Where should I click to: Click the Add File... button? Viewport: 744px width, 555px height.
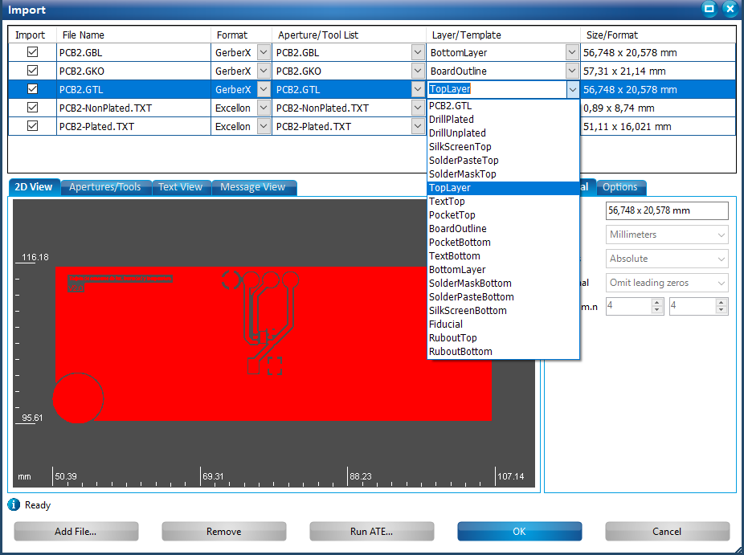(x=76, y=532)
